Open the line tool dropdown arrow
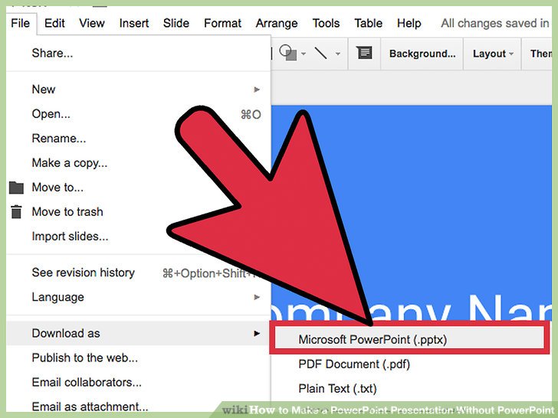This screenshot has width=558, height=418. pyautogui.click(x=338, y=54)
